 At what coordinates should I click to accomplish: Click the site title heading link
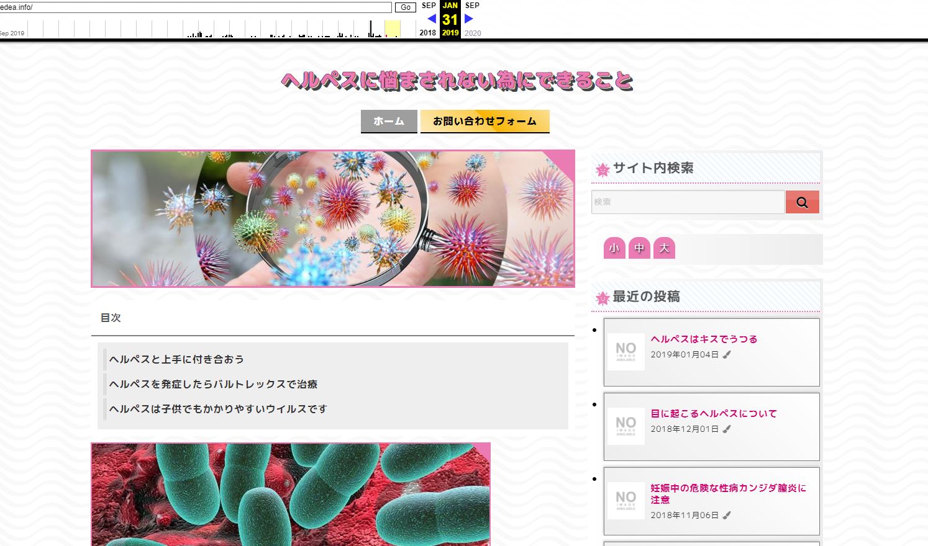pos(457,81)
